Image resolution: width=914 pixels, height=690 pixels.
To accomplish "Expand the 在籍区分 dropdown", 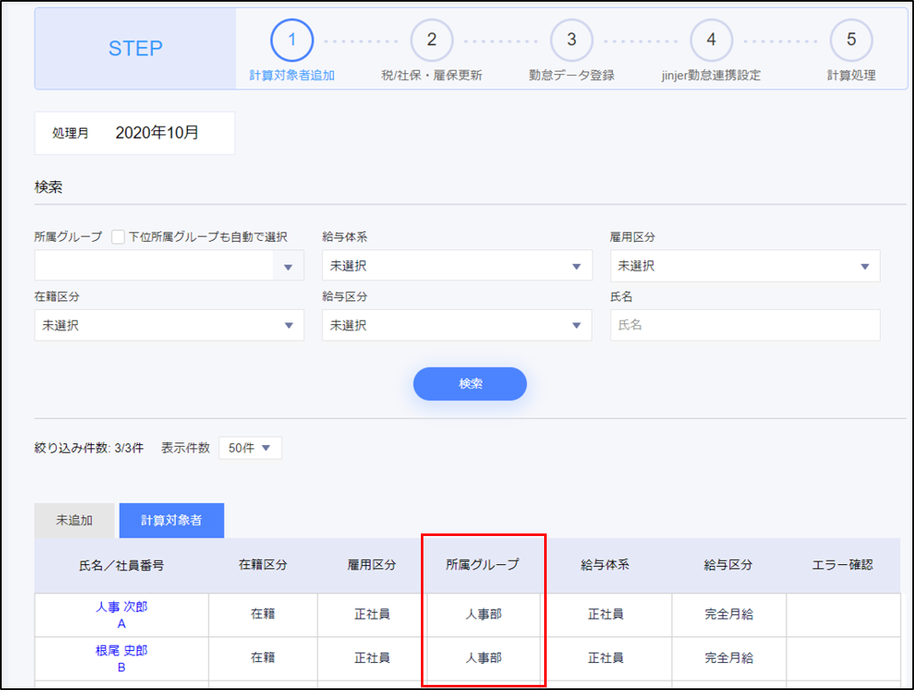I will (x=169, y=326).
